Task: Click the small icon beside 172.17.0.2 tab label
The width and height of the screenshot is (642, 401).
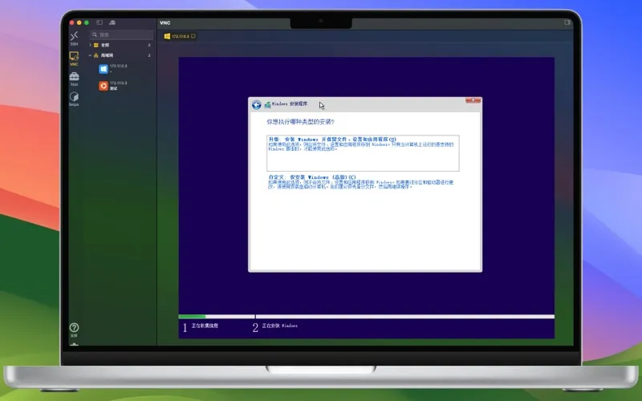Action: (x=193, y=36)
